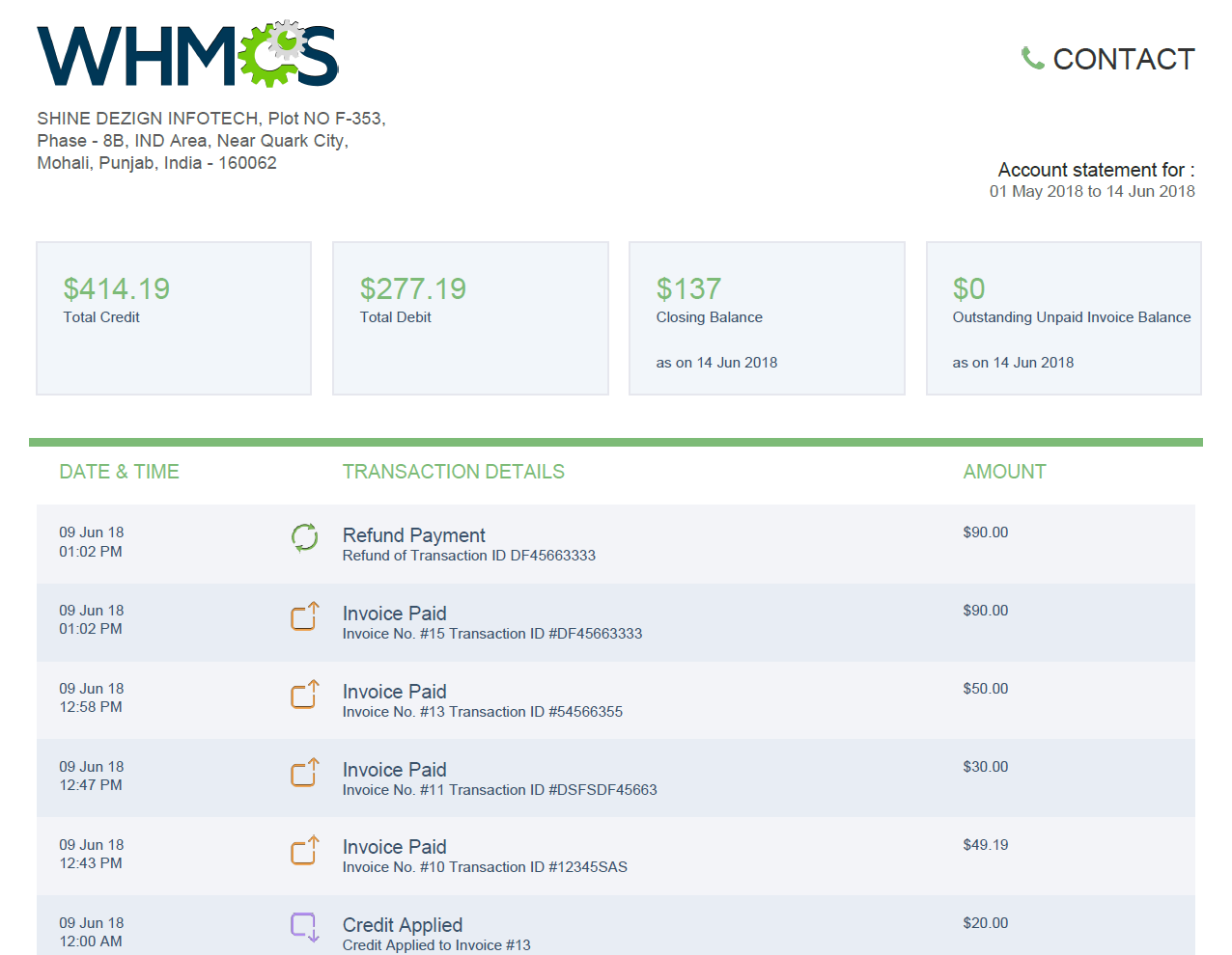The width and height of the screenshot is (1232, 955).
Task: Open the CONTACT link
Action: (x=1123, y=59)
